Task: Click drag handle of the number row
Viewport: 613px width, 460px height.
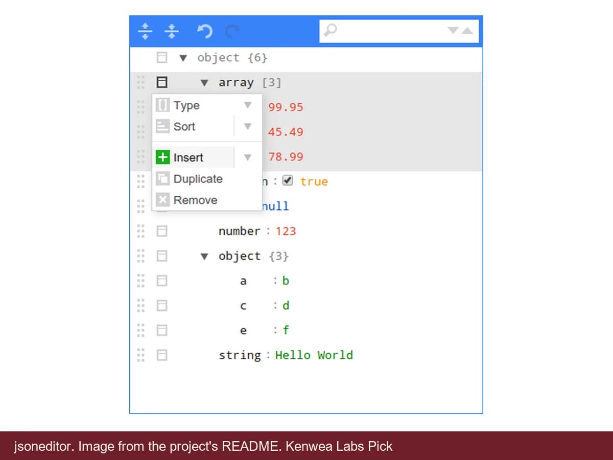Action: point(141,231)
